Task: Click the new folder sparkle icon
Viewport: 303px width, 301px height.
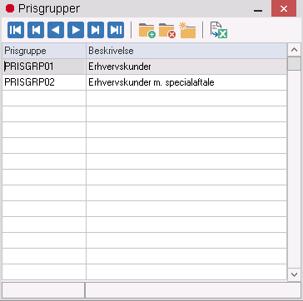Action: click(187, 30)
